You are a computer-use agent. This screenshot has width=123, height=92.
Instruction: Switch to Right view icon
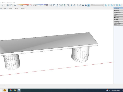60,5
